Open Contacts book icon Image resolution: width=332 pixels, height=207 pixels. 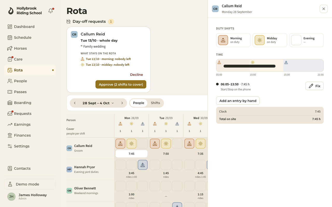(x=10, y=168)
